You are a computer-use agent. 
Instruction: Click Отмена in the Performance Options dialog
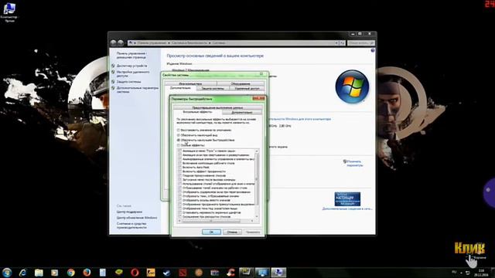232,232
